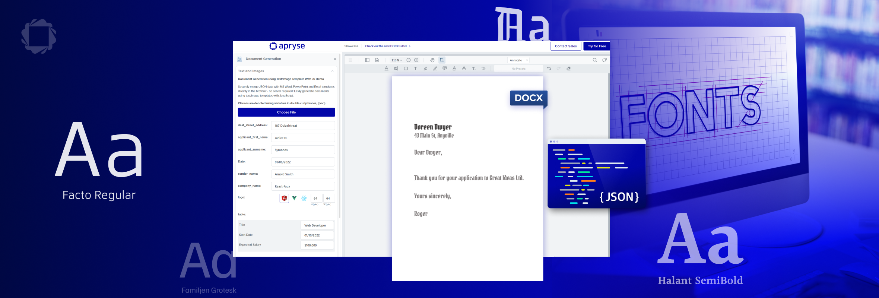Screen dimensions: 879x298
Task: Click the applicant_first_name field with Janice N.
Action: point(303,138)
